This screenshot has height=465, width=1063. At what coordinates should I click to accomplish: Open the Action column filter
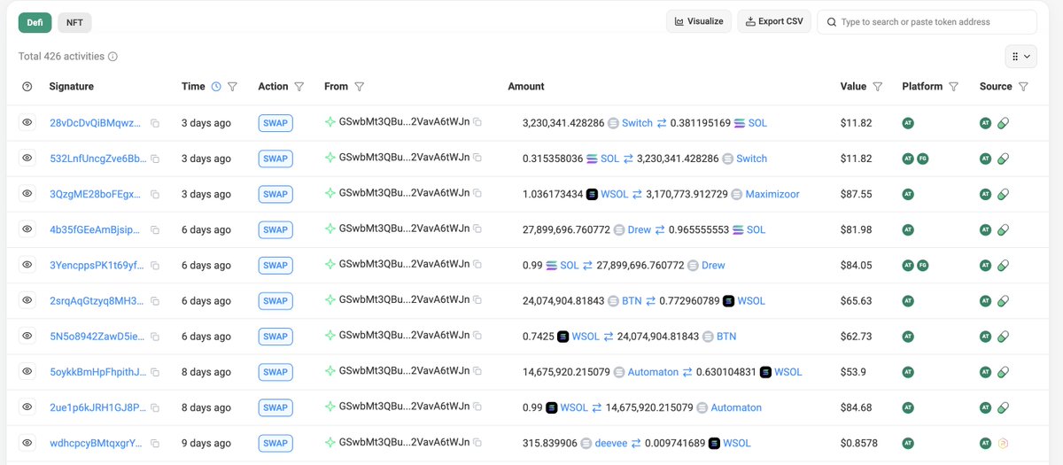pos(299,87)
